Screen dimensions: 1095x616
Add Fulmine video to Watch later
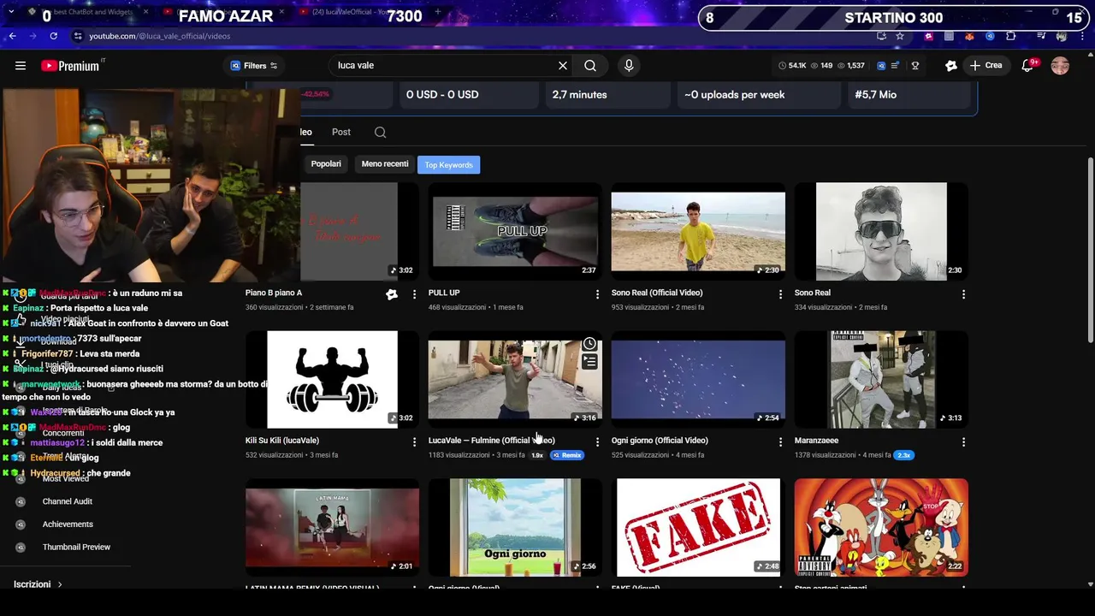point(589,344)
